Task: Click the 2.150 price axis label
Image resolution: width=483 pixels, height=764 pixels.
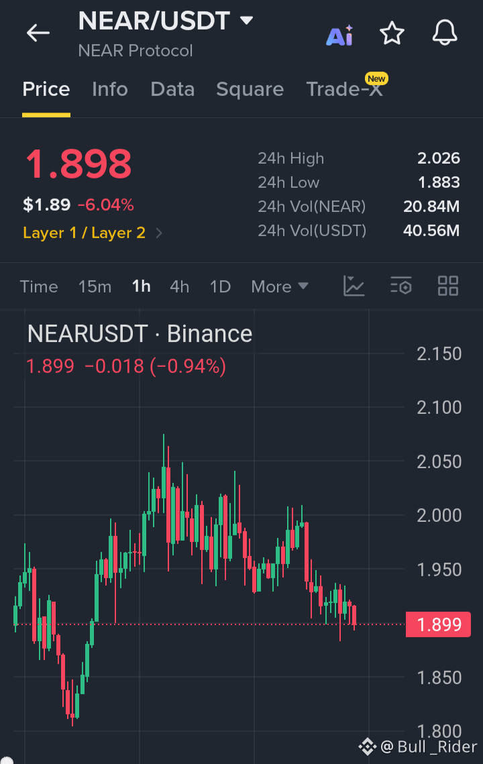Action: tap(439, 353)
